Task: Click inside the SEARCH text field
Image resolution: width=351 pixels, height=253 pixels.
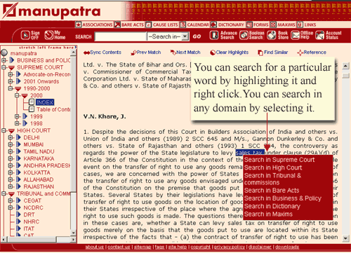Action: [120, 36]
